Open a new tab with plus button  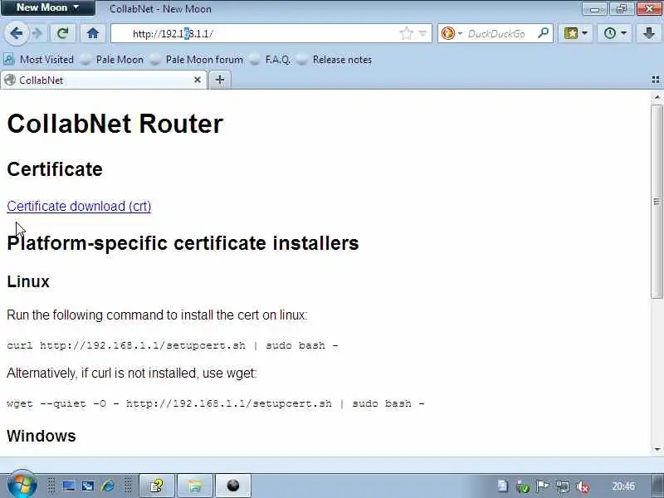click(x=220, y=80)
